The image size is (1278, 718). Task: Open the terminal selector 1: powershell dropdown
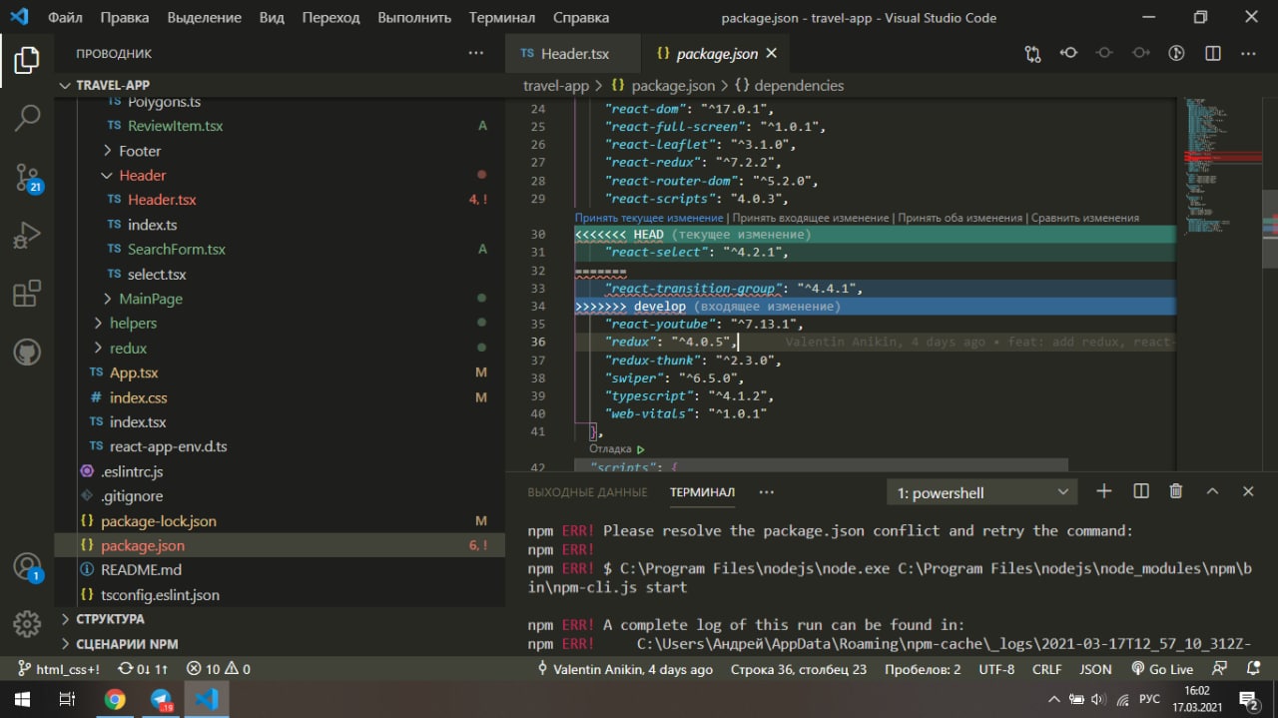click(x=982, y=492)
